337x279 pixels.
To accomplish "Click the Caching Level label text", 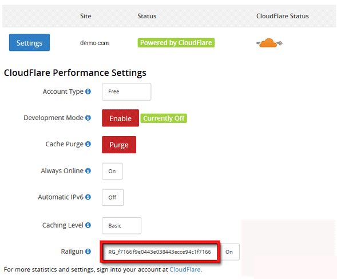I will click(x=62, y=225).
